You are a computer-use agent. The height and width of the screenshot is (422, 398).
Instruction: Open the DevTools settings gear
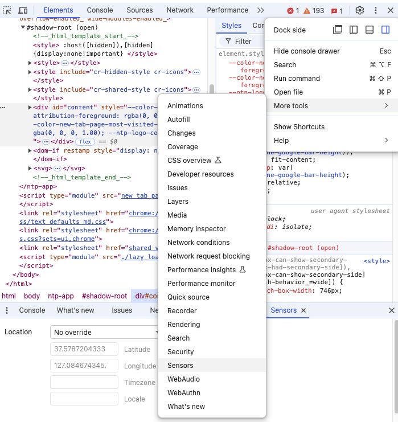[359, 10]
